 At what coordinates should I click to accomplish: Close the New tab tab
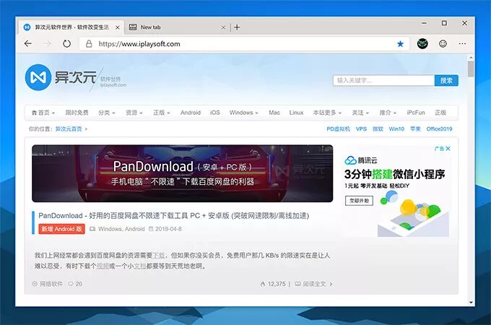tap(223, 27)
